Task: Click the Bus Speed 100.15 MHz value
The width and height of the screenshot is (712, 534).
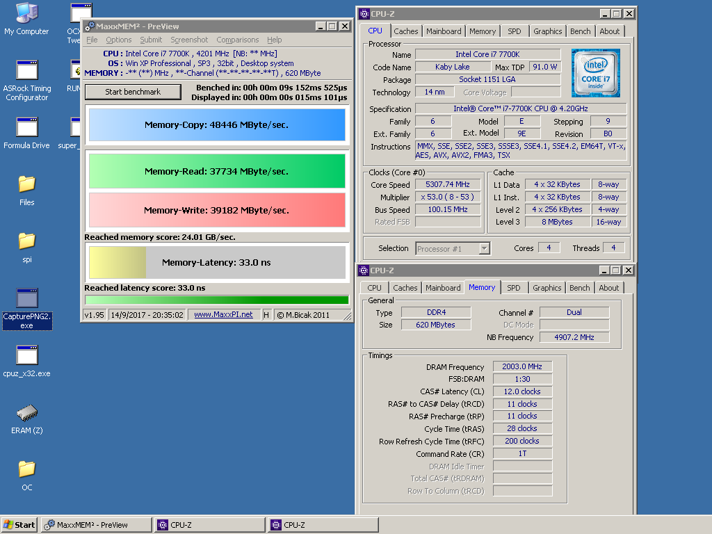Action: point(448,209)
